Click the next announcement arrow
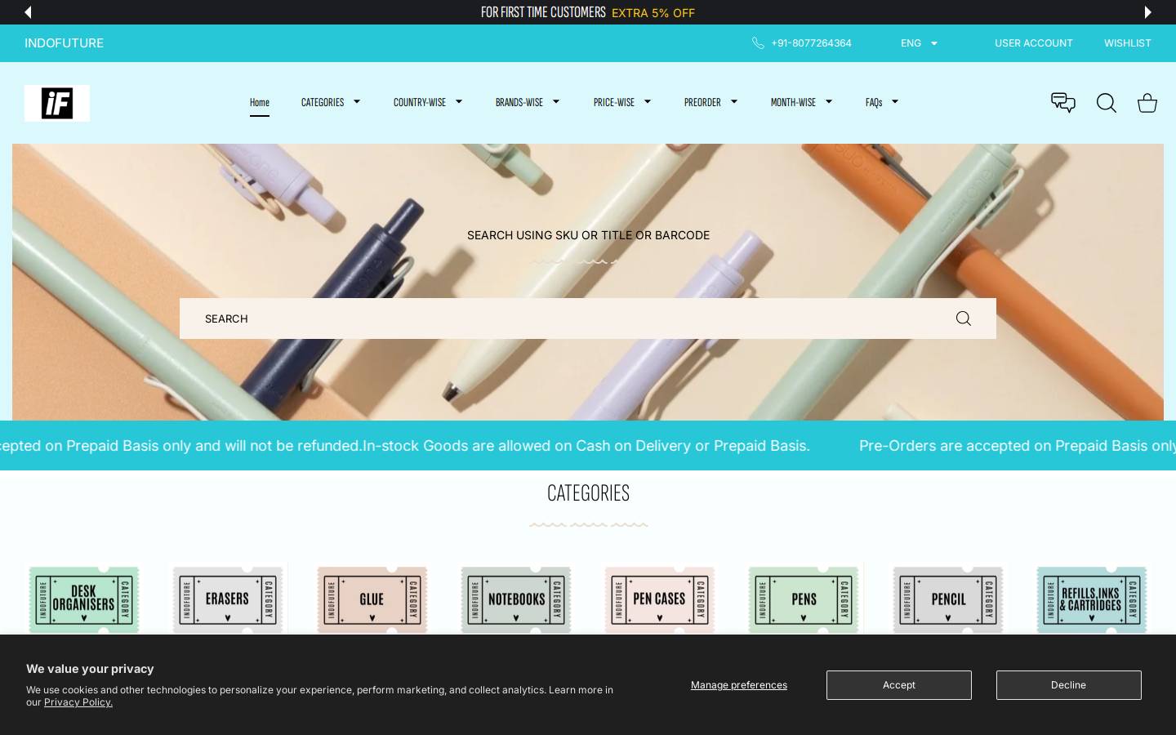 point(1147,12)
